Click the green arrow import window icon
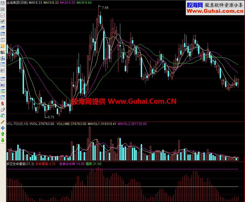 (2, 116)
